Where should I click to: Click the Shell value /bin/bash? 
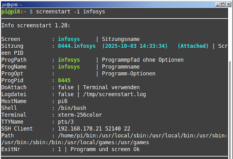72,108
